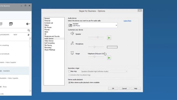177x100 pixels.
Task: Click the OK button
Action: pyautogui.click(x=113, y=88)
